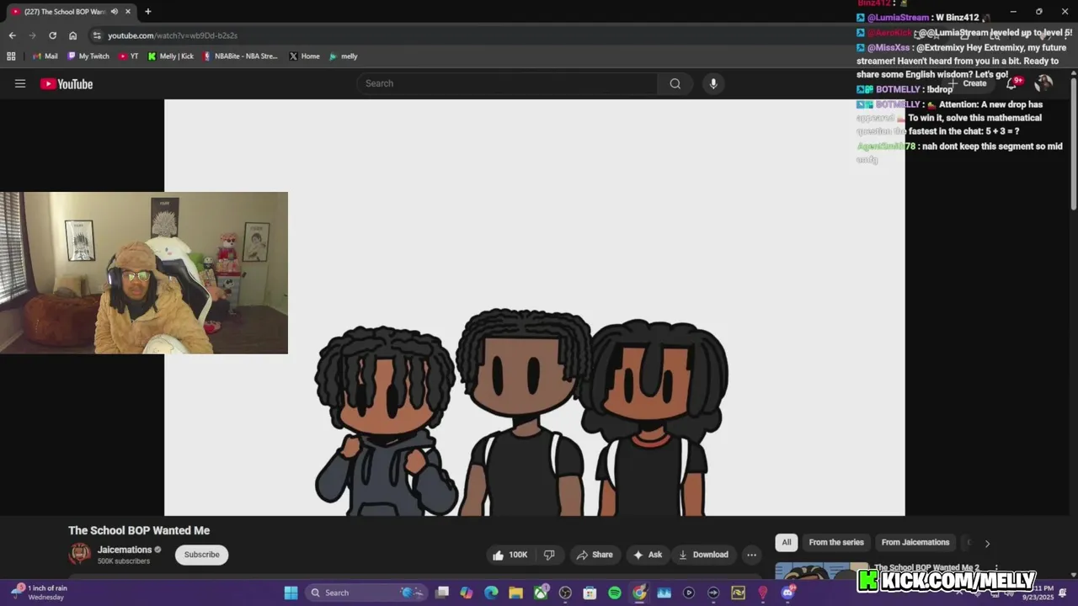Screen dimensions: 1078x606
Task: Open the browser home page icon
Action: click(x=73, y=35)
